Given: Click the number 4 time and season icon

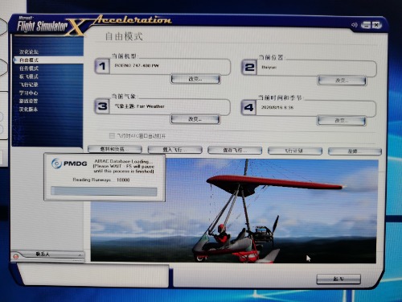Looking at the screenshot, I should (x=248, y=108).
